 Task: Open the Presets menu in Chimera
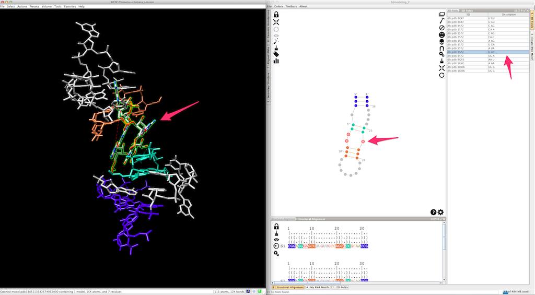[34, 6]
